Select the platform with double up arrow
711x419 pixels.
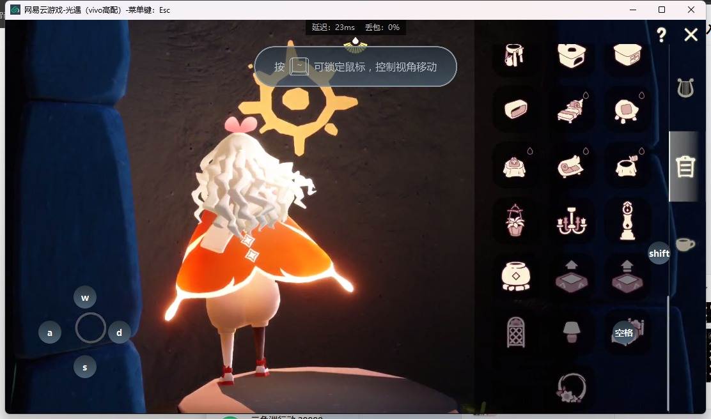tap(627, 277)
